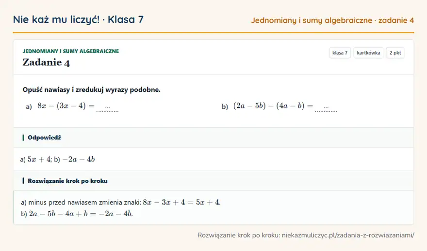Click the answer blank for expression b)

[x=326, y=108]
